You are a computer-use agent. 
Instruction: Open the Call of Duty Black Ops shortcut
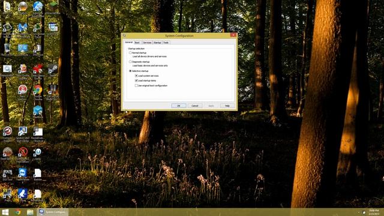point(53,92)
